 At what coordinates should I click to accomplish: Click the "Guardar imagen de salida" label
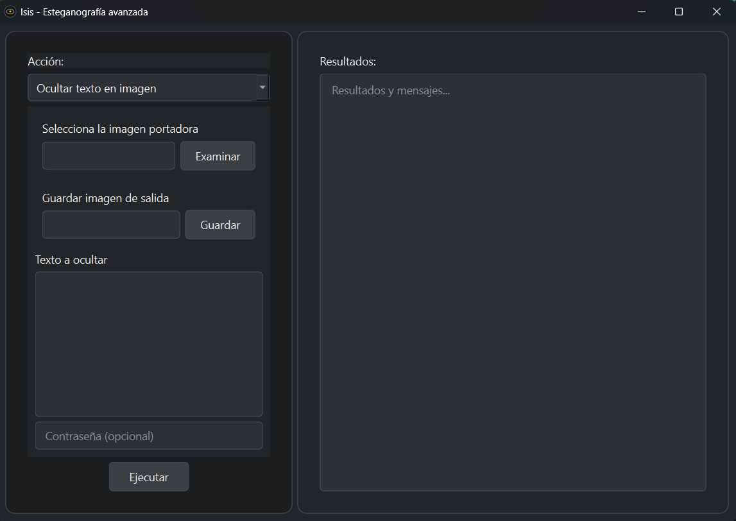[x=105, y=198]
